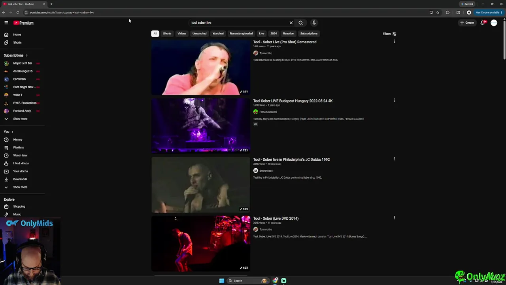Select the Recently uploaded chip
Screen dimensions: 506x285
coord(241,34)
